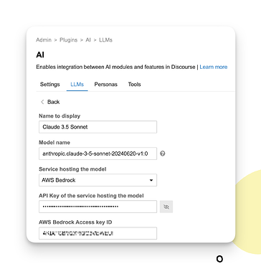Select the LLMs tab

tap(77, 85)
